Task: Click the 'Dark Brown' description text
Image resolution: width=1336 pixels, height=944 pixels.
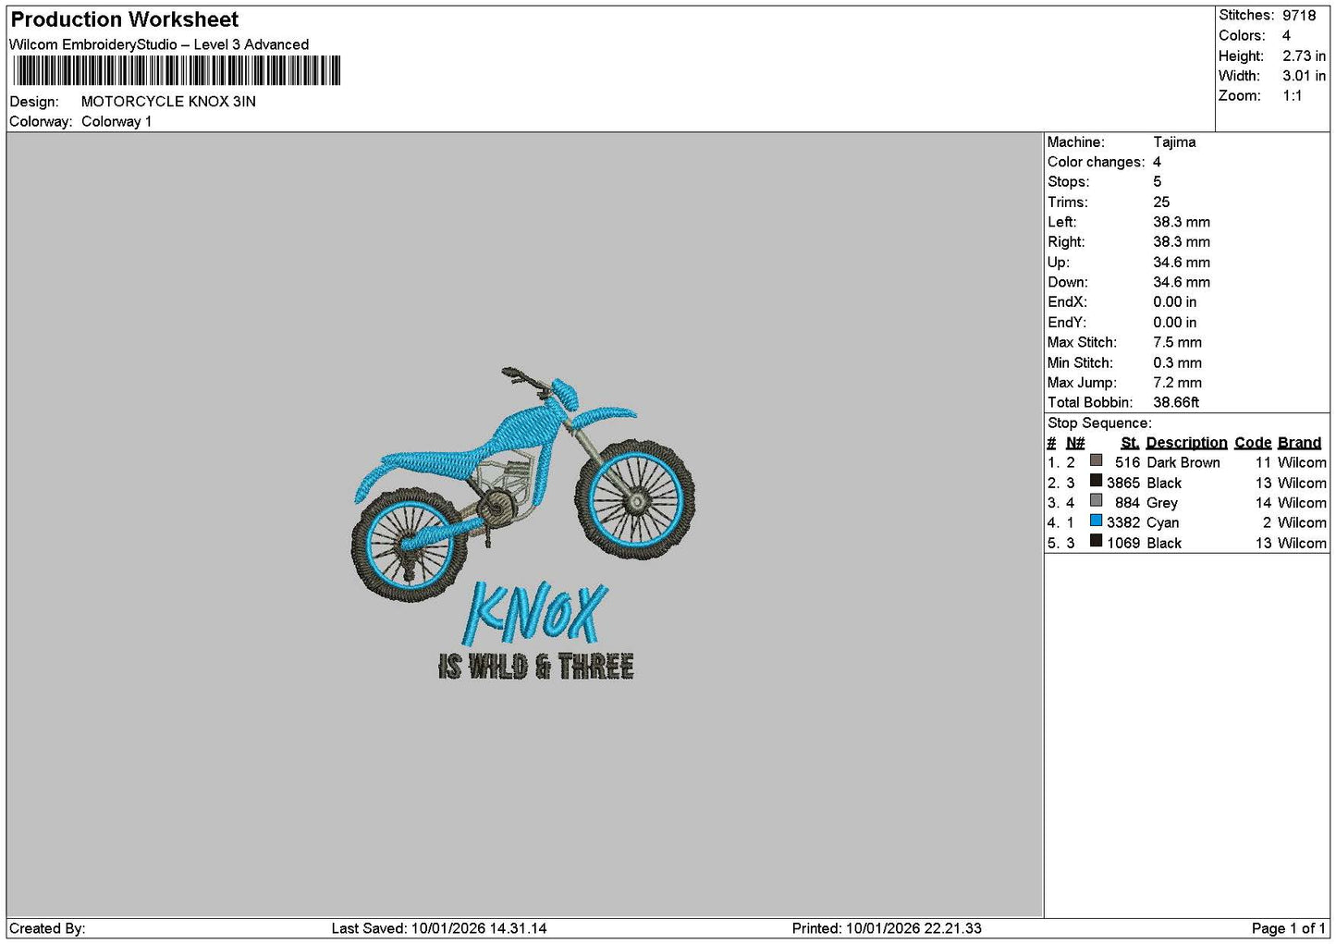Action: [1183, 463]
